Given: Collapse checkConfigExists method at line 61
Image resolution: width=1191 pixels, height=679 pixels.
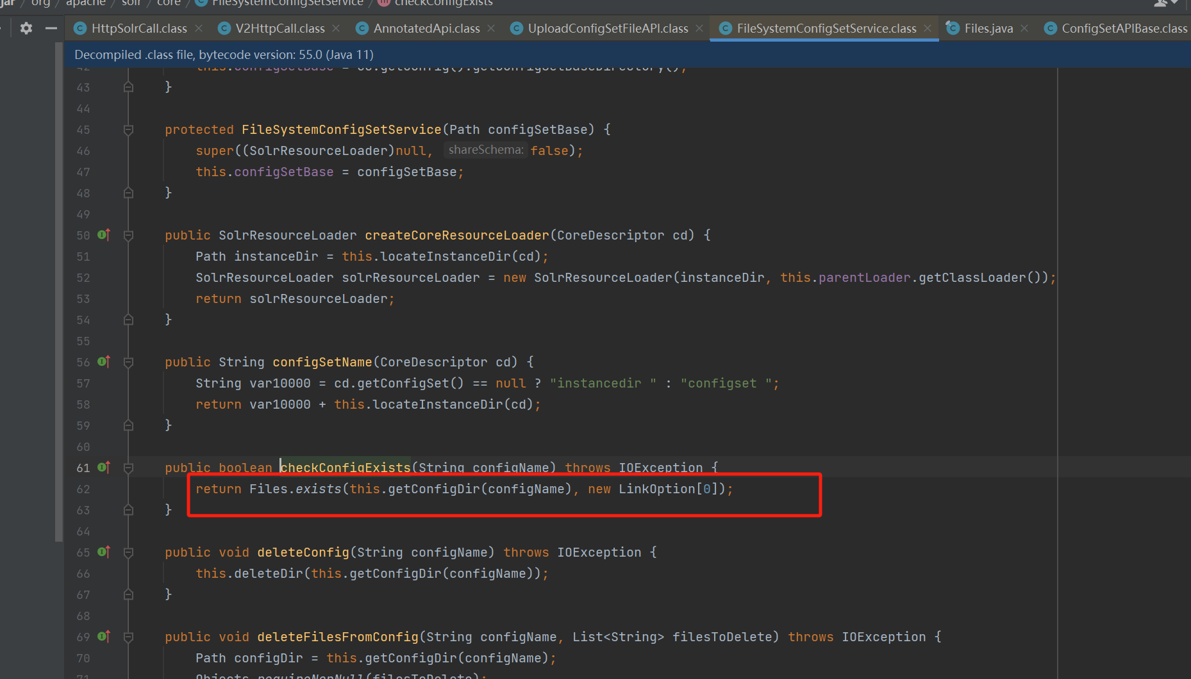Looking at the screenshot, I should (x=128, y=468).
